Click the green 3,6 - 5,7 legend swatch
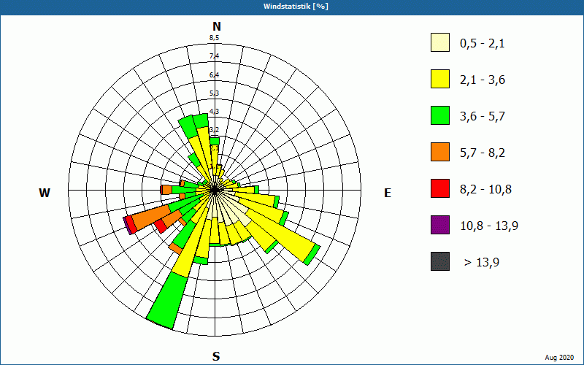Screen dimensions: 584x365 [440, 115]
